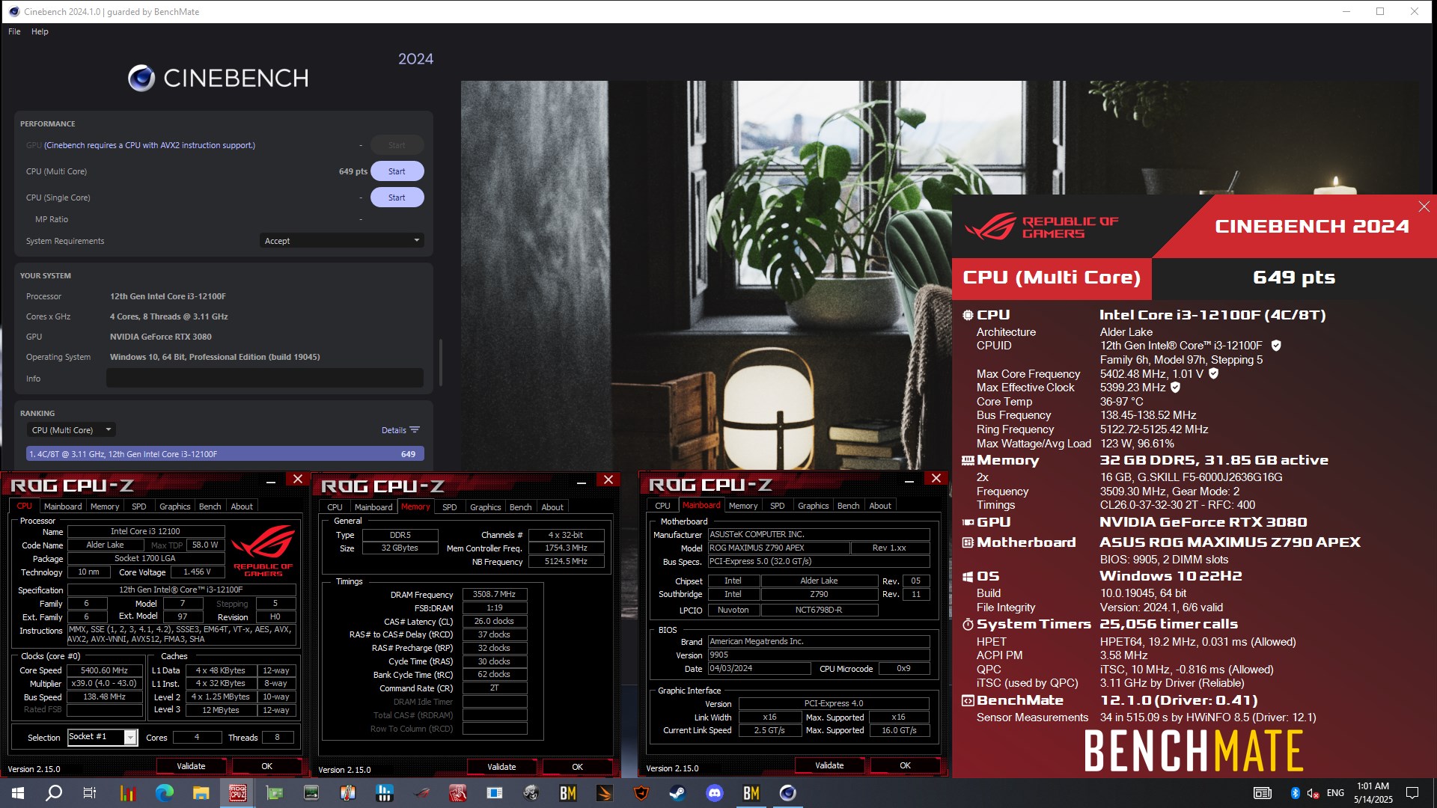Viewport: 1437px width, 808px height.
Task: Click the ENG language indicator in tray
Action: [x=1335, y=793]
